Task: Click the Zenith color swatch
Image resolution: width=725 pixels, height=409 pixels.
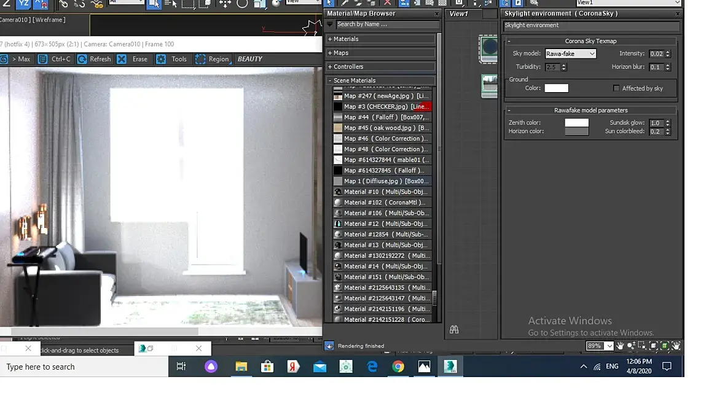Action: pos(576,122)
